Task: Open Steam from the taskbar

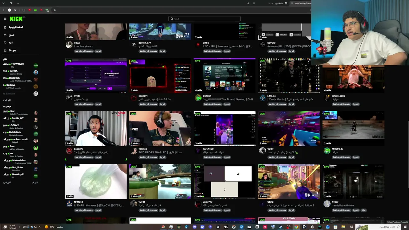Action: click(x=281, y=227)
